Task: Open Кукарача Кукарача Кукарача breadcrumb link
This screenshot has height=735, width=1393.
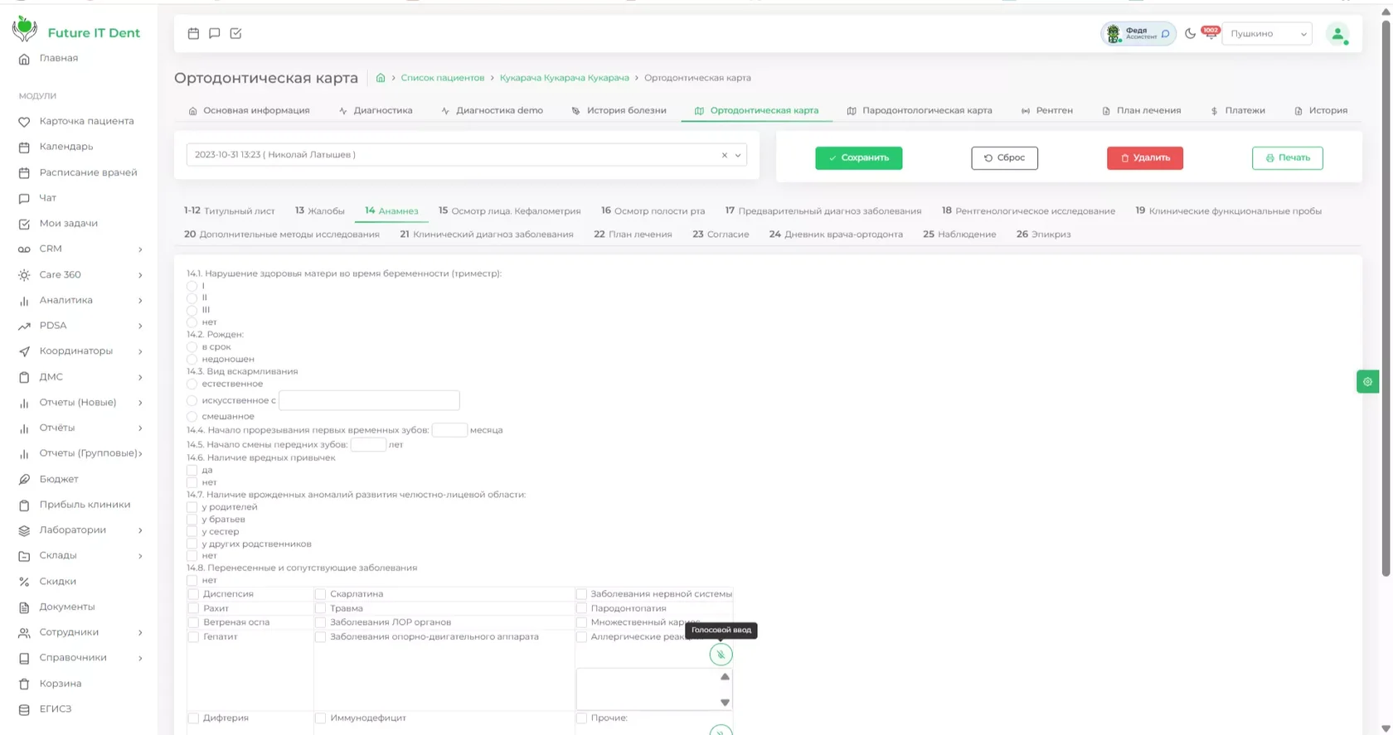Action: pos(565,78)
